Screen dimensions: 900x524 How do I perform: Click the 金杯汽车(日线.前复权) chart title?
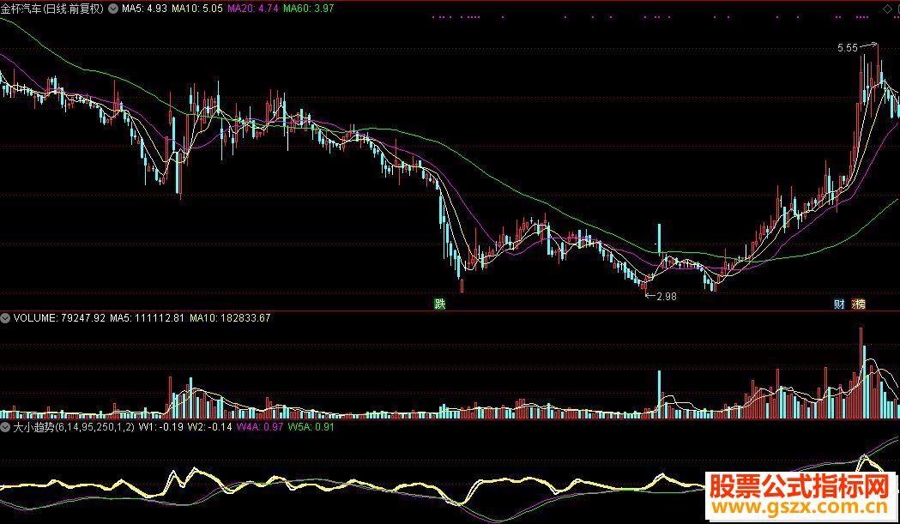[53, 9]
